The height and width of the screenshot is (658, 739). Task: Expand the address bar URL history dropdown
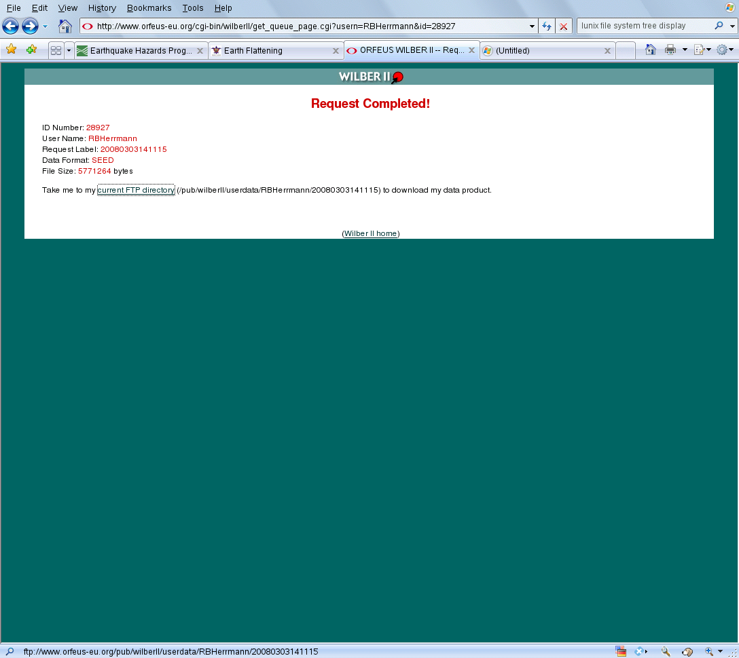click(532, 26)
